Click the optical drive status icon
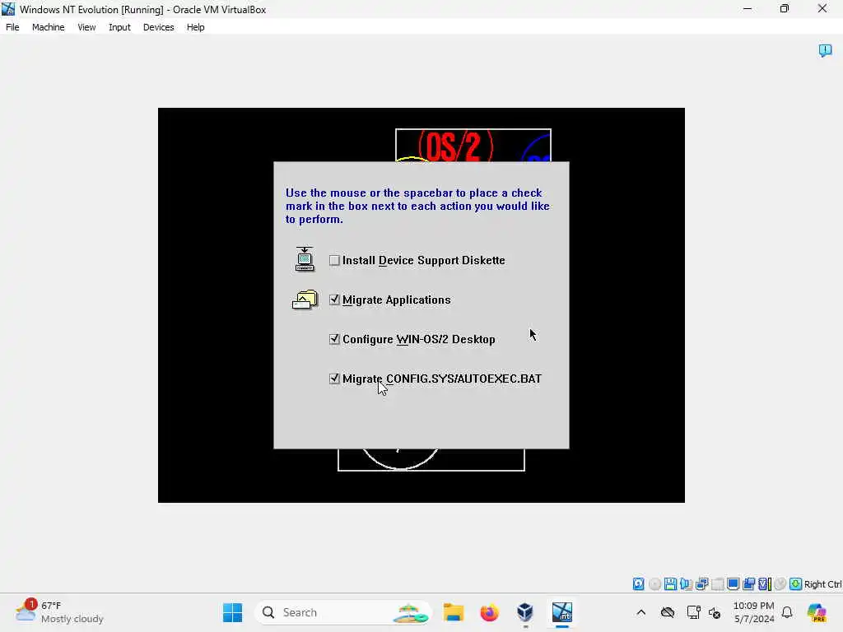This screenshot has height=632, width=843. point(654,583)
